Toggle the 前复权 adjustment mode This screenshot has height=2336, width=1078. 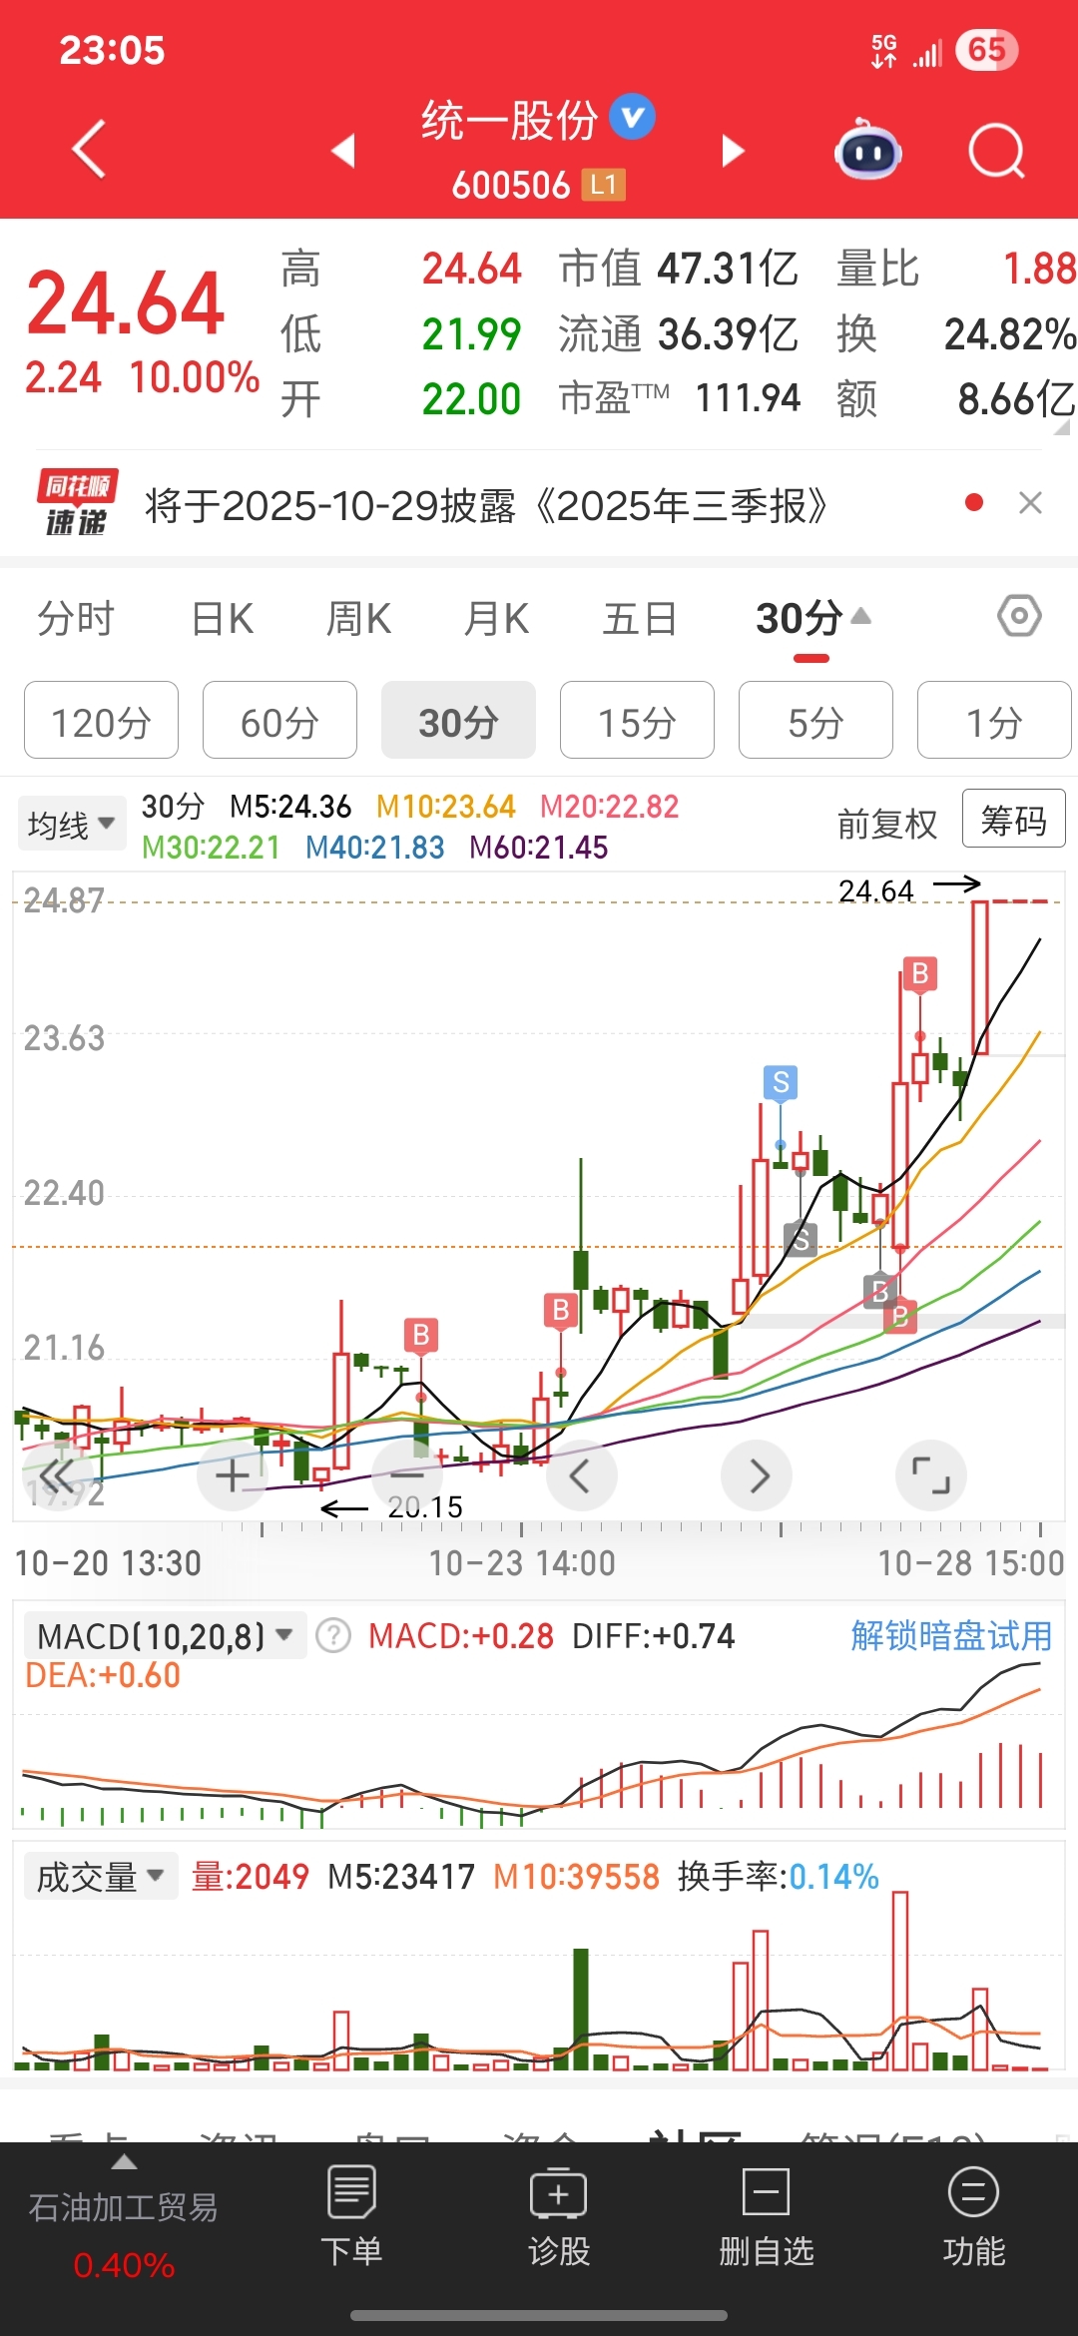[x=887, y=824]
